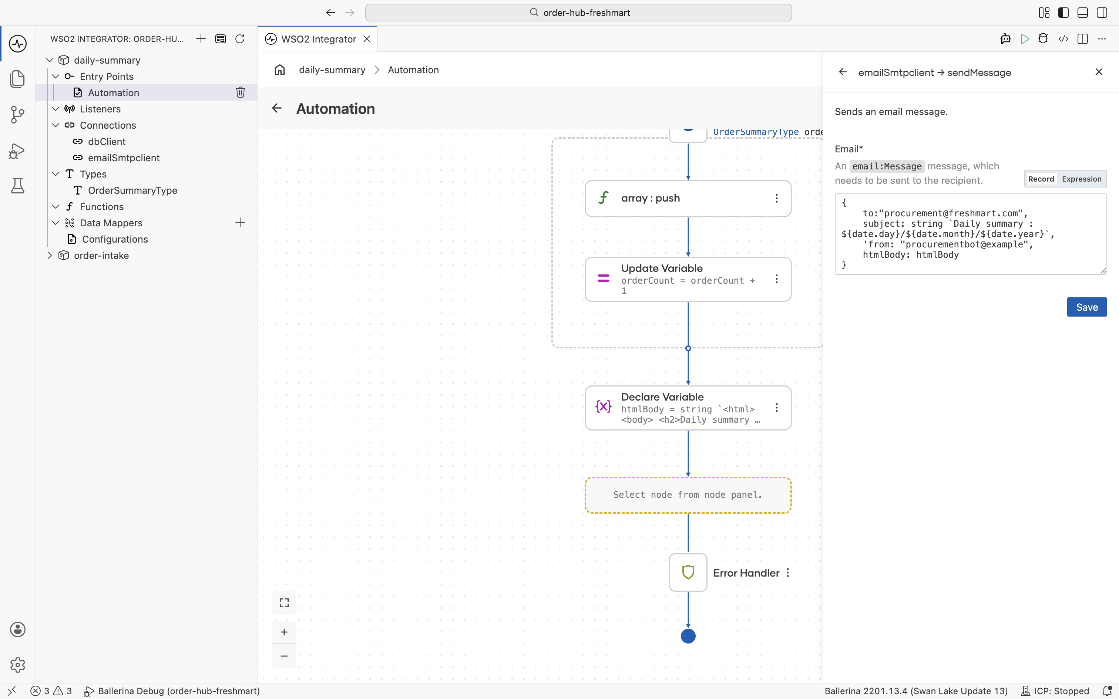Collapse the daily-summary project

[x=50, y=60]
